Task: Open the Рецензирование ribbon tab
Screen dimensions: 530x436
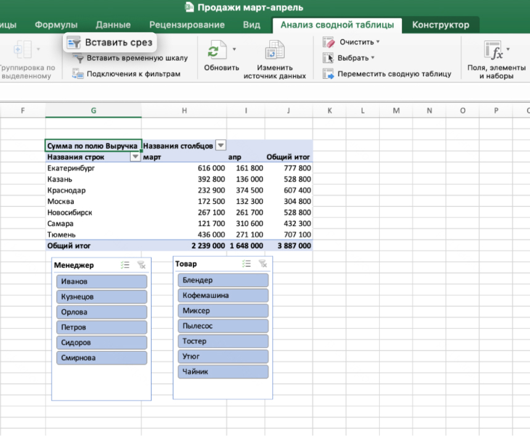Action: (187, 25)
